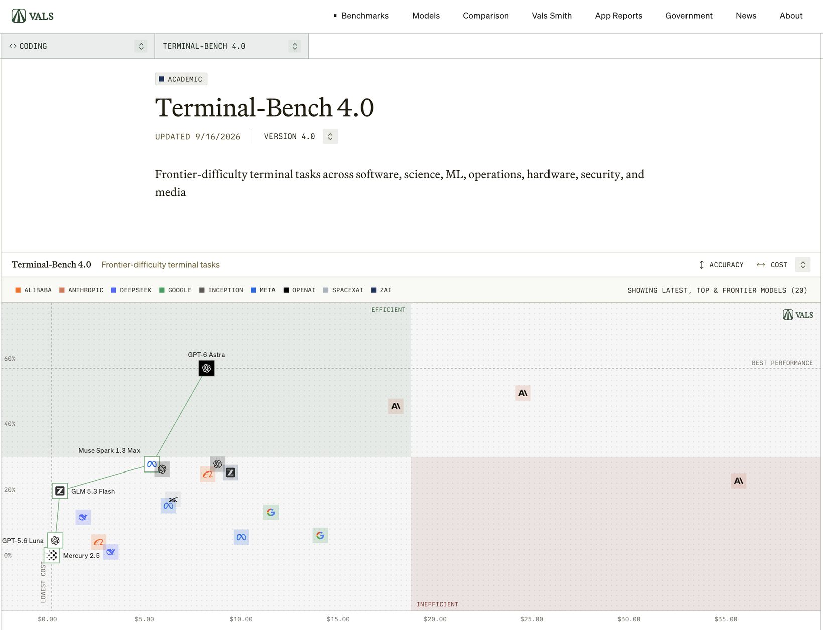823x630 pixels.
Task: Click the Meta marker below the SpaceXAI marker
Action: tap(168, 506)
